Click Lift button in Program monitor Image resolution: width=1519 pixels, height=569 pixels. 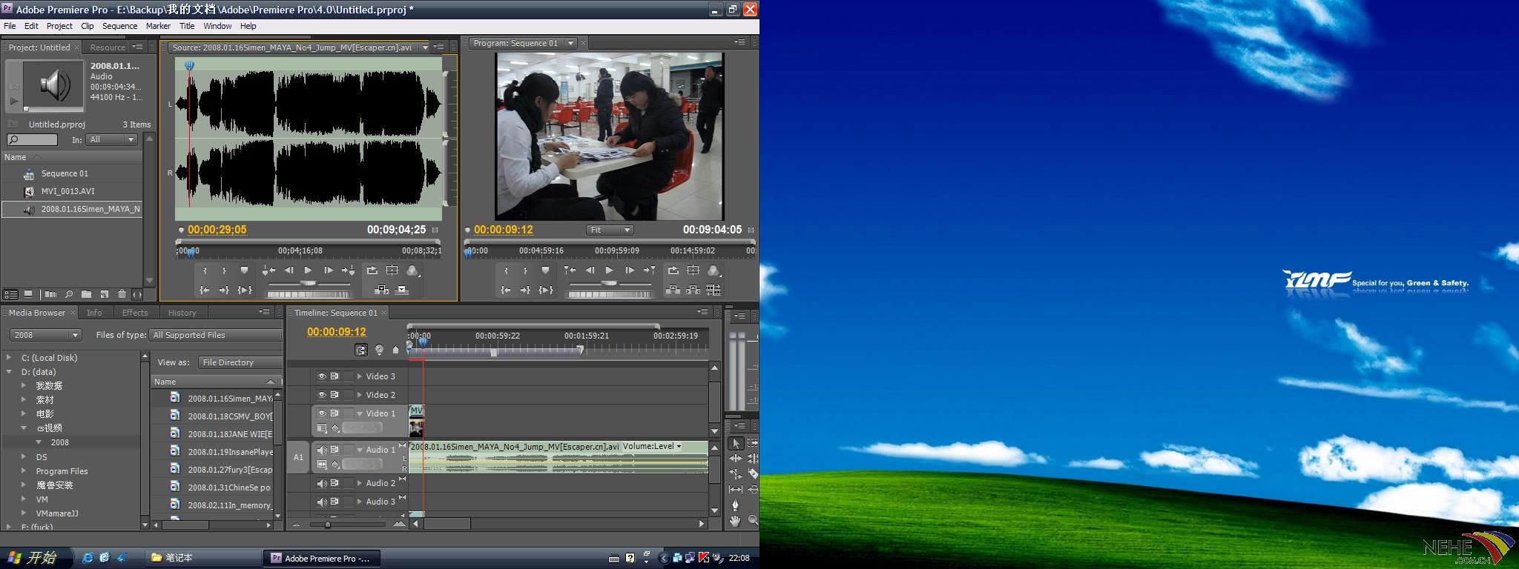point(673,290)
